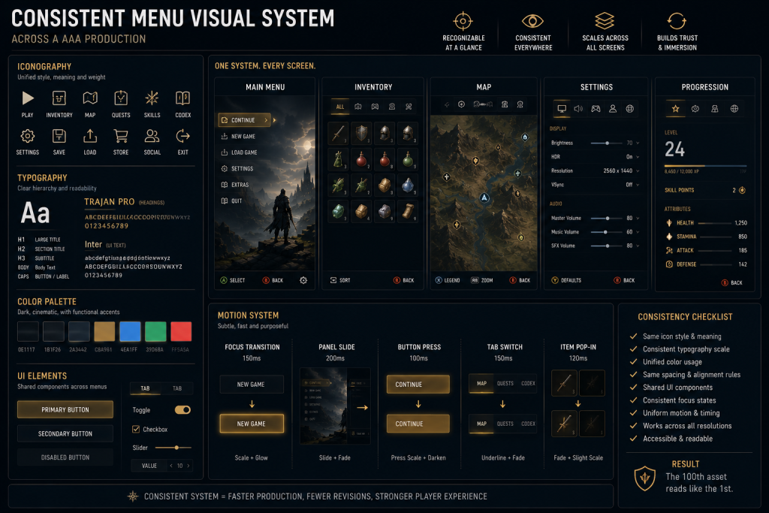Click the Secondary Button
The image size is (769, 513).
[65, 433]
